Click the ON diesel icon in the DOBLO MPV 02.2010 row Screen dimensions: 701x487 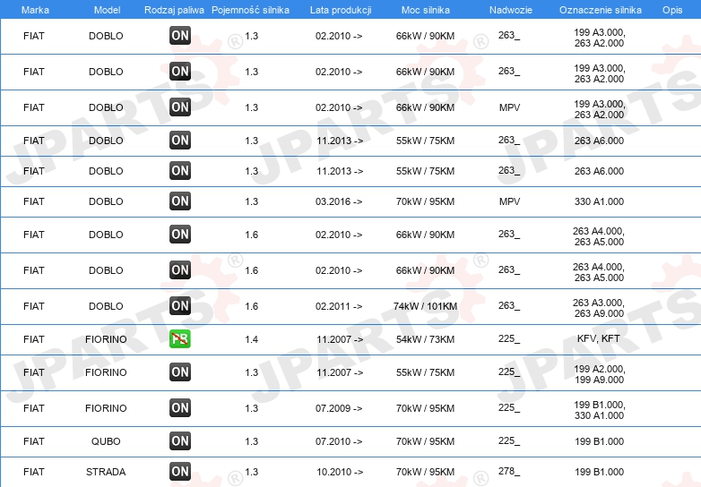tap(180, 107)
